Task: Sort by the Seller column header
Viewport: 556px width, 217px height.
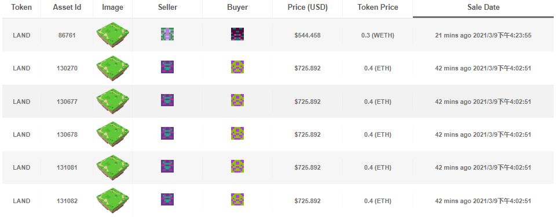Action: pyautogui.click(x=167, y=8)
